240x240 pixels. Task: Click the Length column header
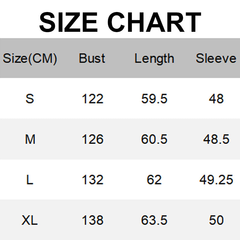point(154,59)
